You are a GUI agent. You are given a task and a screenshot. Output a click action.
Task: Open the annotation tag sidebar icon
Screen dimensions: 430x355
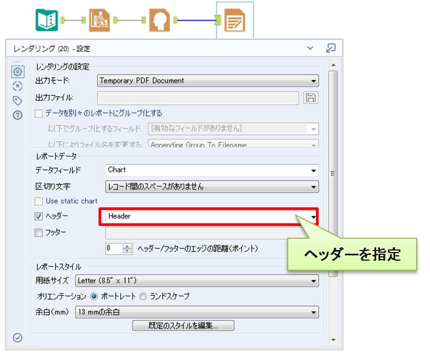pos(18,100)
